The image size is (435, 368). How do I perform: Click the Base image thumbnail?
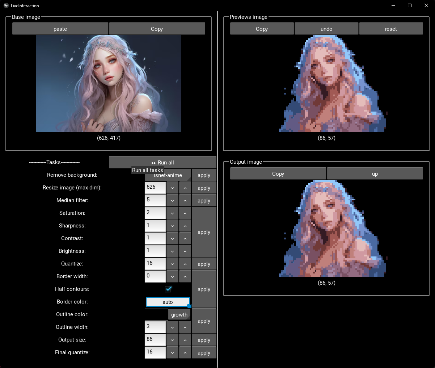pos(109,83)
